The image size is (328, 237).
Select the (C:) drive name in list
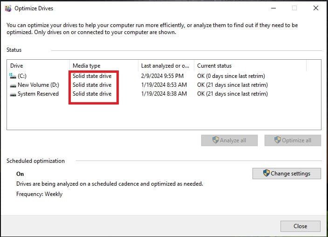click(22, 76)
